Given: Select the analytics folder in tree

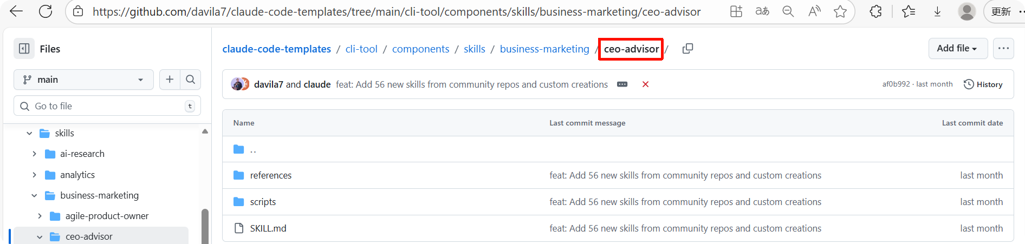Looking at the screenshot, I should (77, 175).
